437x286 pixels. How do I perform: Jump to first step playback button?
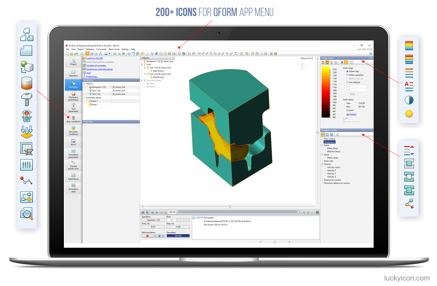tap(153, 212)
